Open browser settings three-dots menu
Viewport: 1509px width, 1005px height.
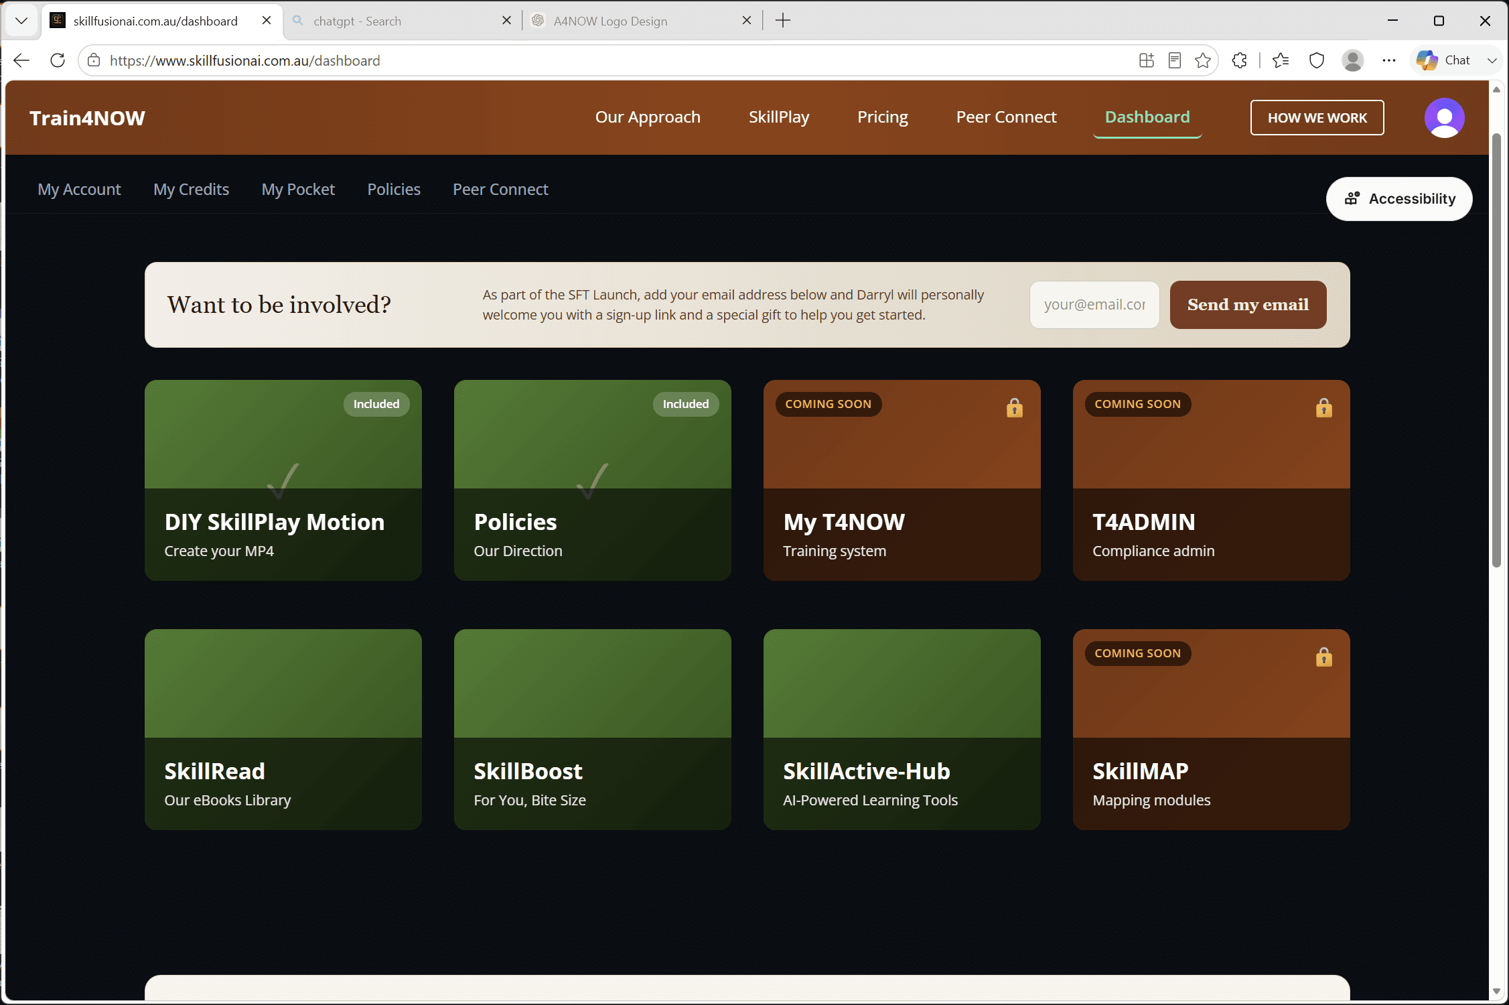pos(1389,60)
